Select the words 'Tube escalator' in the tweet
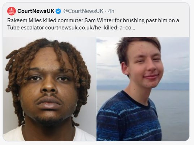 click(26, 28)
